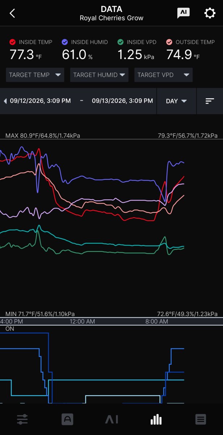Select the 61.0 % inside humidity reading
Viewport: 223px width, 435px height.
pos(77,55)
